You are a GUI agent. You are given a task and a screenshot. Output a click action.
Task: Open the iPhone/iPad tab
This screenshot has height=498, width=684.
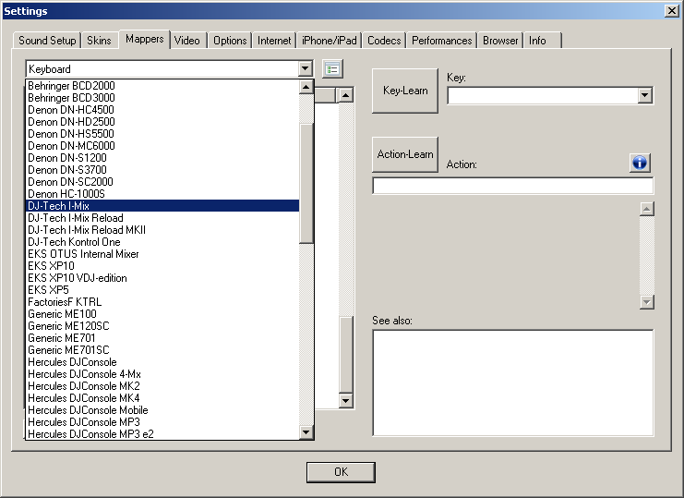pos(330,41)
